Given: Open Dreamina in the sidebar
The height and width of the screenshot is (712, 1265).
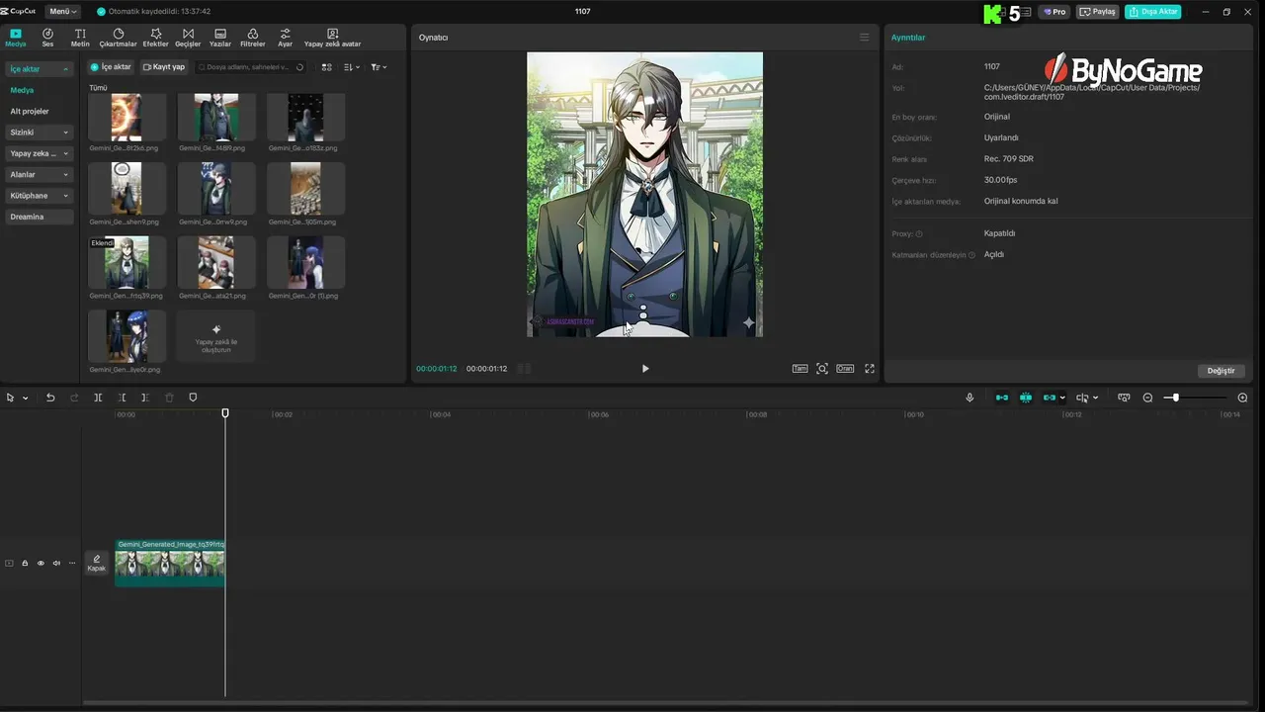Looking at the screenshot, I should tap(40, 217).
